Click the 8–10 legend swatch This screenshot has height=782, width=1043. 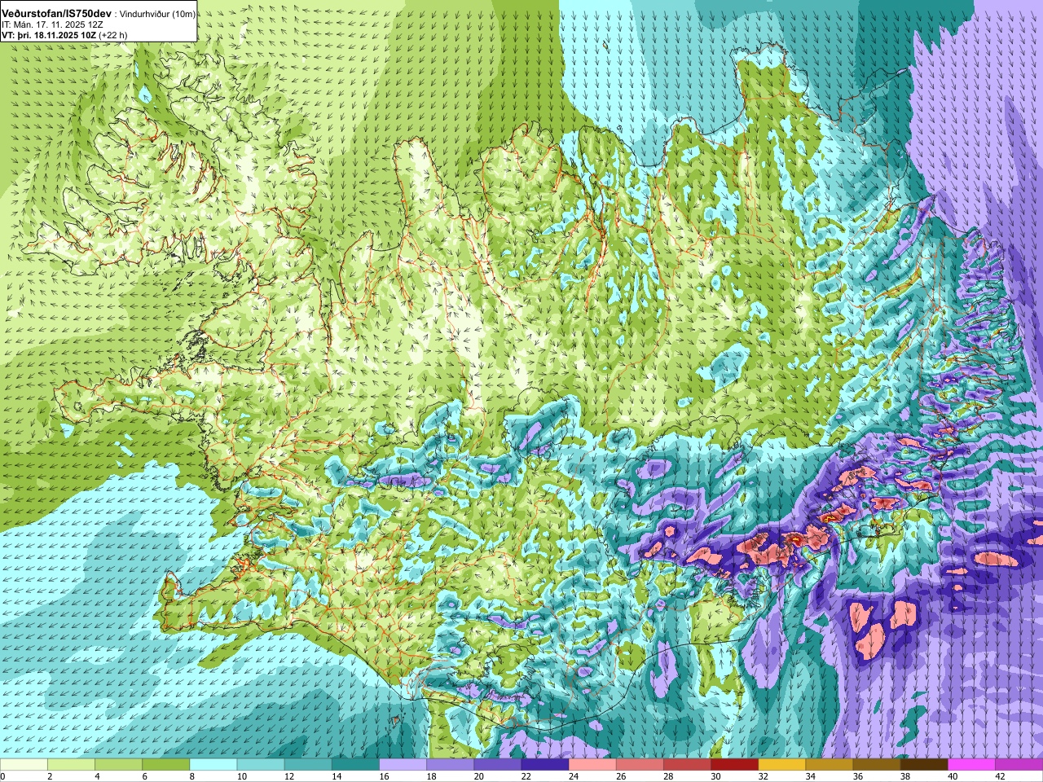pos(213,765)
